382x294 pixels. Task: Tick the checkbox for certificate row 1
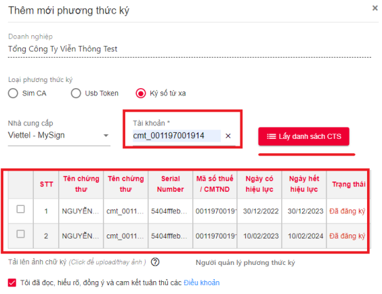pyautogui.click(x=20, y=209)
